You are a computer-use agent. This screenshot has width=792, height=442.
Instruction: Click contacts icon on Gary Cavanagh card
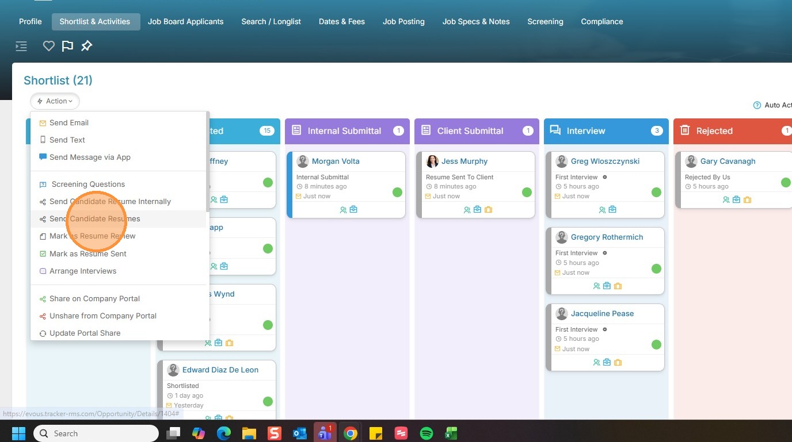click(x=726, y=200)
